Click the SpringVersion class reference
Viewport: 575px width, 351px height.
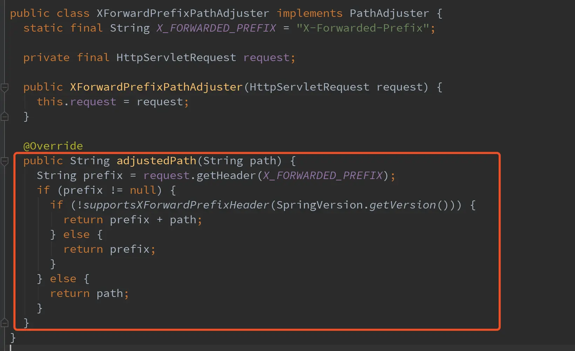[319, 205]
